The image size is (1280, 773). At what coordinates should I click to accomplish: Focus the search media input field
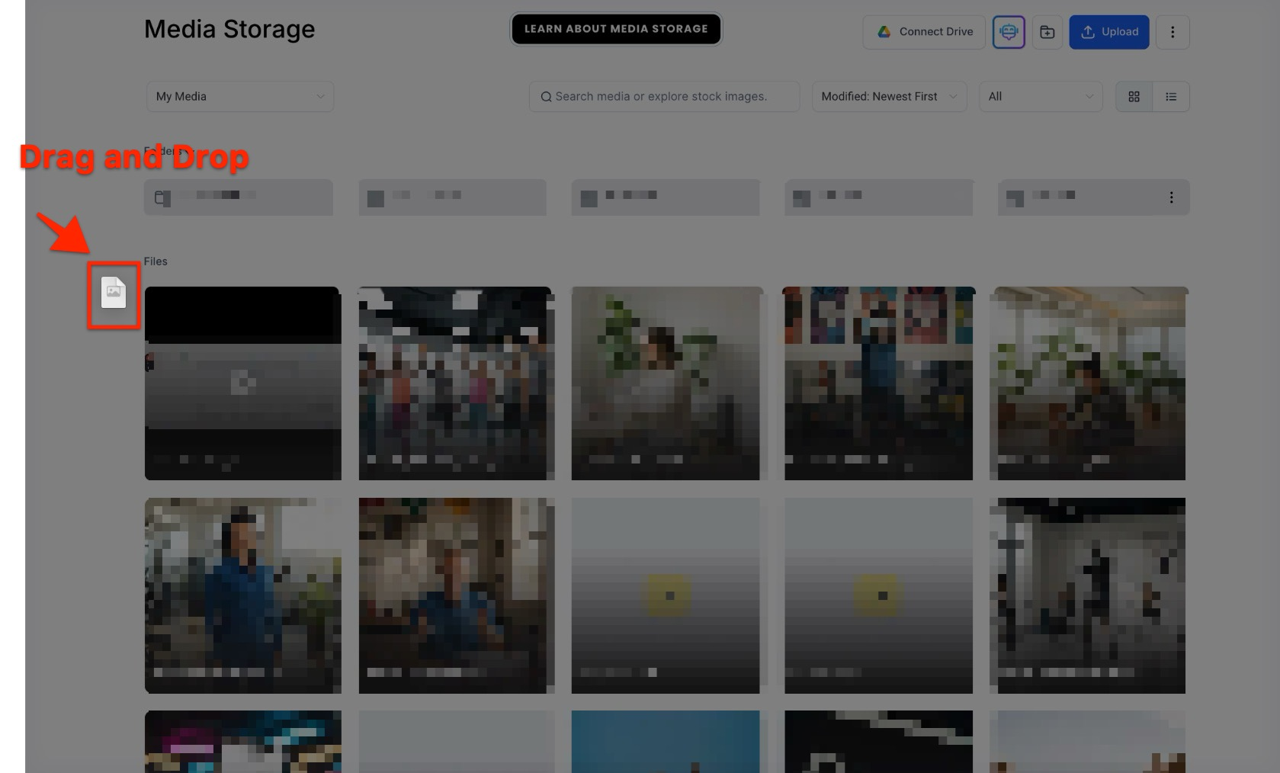(x=671, y=97)
